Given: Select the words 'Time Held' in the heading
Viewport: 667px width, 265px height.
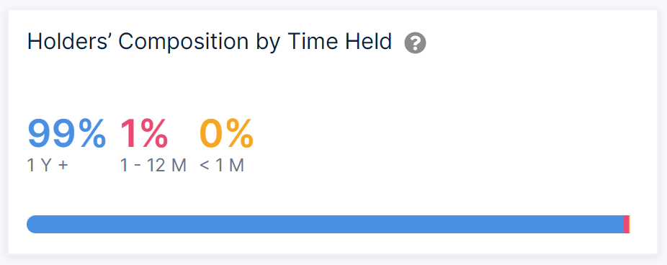Looking at the screenshot, I should 340,42.
